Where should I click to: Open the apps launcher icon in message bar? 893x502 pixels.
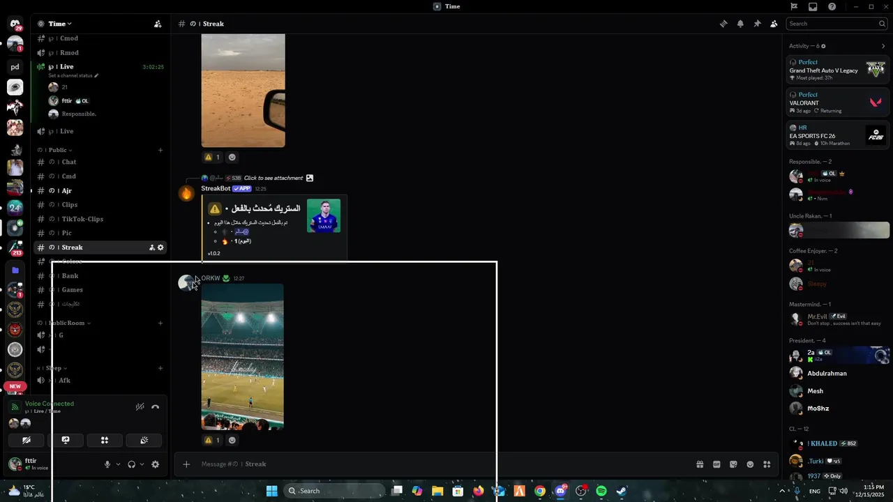point(767,464)
